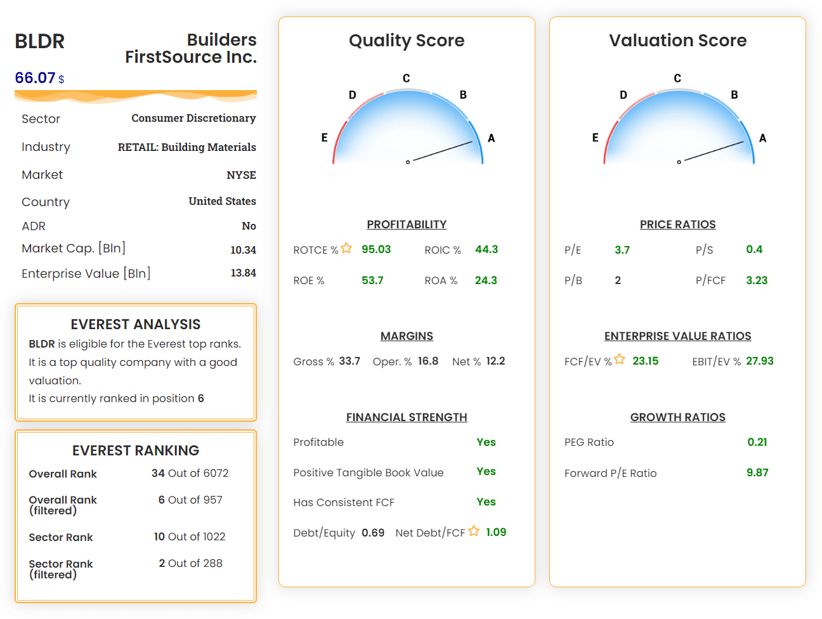This screenshot has width=822, height=619.
Task: Click the ADR value No
Action: pyautogui.click(x=249, y=226)
